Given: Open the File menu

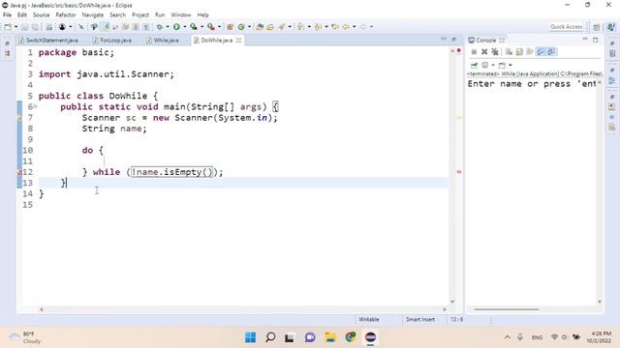Looking at the screenshot, I should [7, 15].
